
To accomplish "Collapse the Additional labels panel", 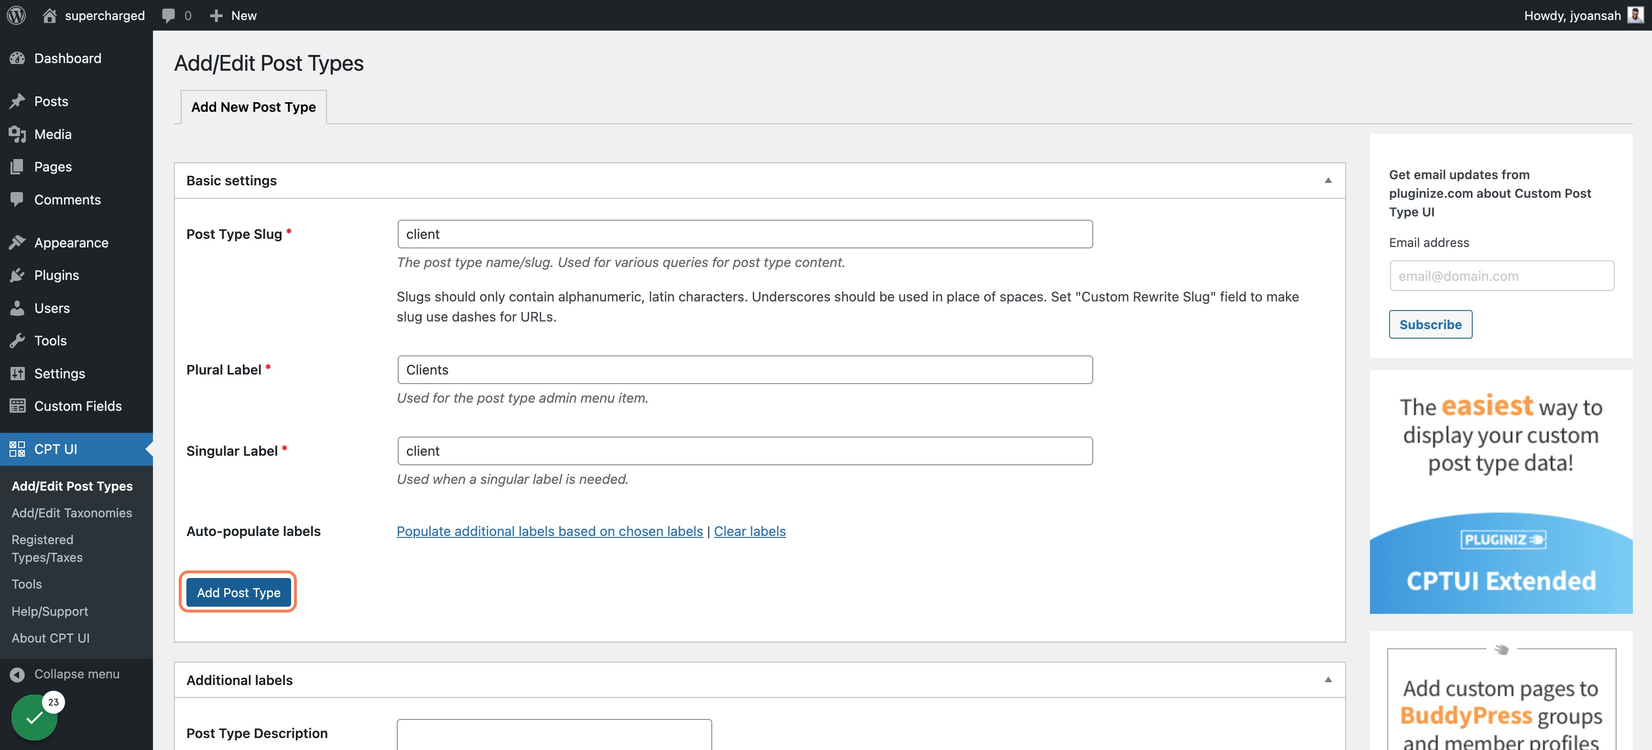I will pos(1328,680).
